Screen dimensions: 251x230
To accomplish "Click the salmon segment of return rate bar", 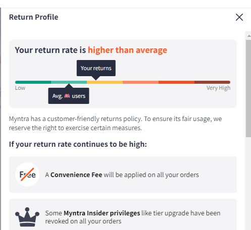I will tap(141, 82).
